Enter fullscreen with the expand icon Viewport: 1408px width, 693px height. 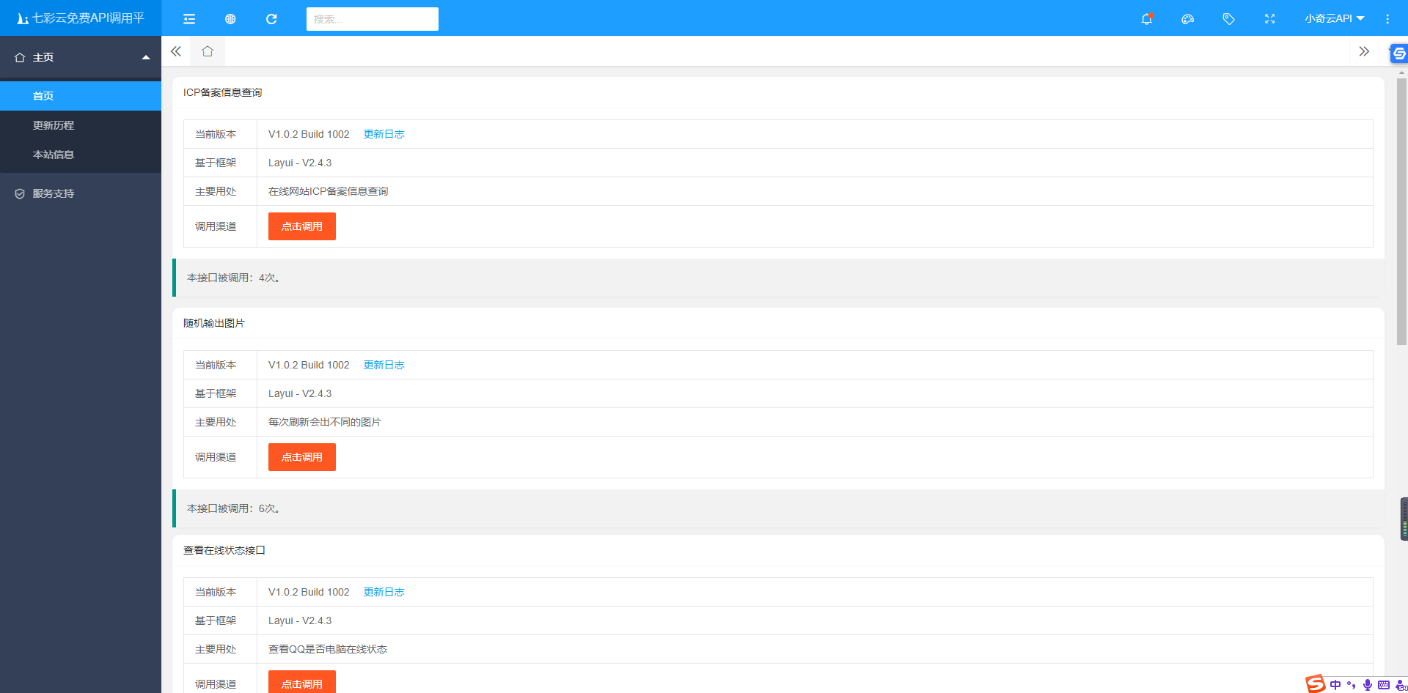point(1269,19)
